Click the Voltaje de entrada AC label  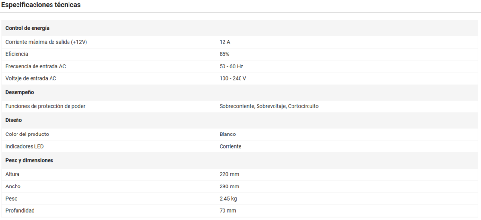31,78
